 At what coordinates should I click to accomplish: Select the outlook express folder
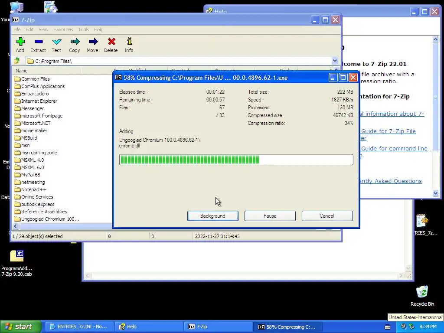pyautogui.click(x=34, y=204)
